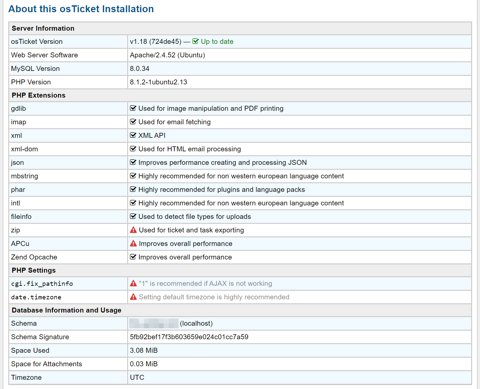The height and width of the screenshot is (389, 480).
Task: Click the blurred Schema name value
Action: [x=154, y=323]
